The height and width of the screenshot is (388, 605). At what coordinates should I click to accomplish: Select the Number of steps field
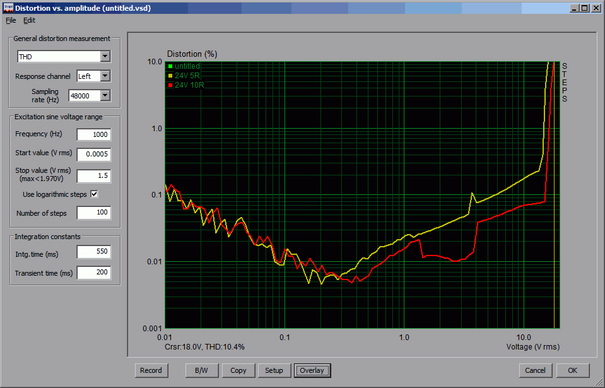tap(93, 213)
